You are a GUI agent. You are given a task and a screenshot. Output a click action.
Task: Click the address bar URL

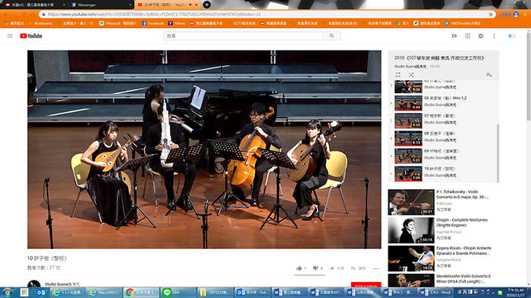[154, 14]
